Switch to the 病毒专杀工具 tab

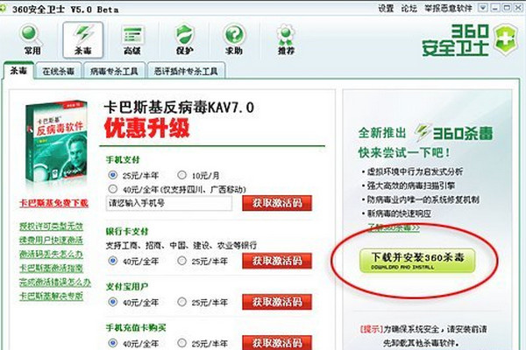coord(114,71)
